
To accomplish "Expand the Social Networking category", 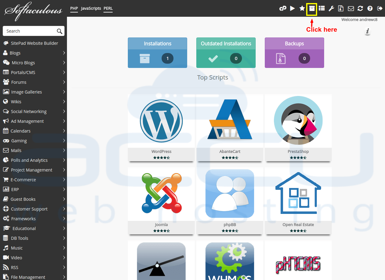I will click(33, 112).
